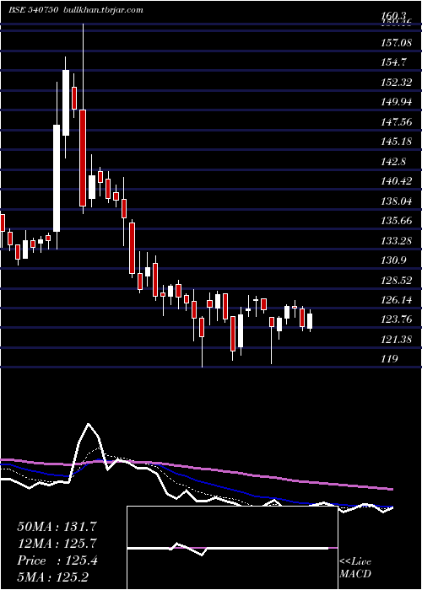Click the bullkhan.tbrjar.com site label
This screenshot has height=590, width=422.
click(x=102, y=10)
